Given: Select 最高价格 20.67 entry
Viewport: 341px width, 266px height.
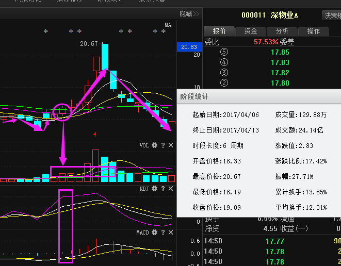Looking at the screenshot, I should (217, 176).
